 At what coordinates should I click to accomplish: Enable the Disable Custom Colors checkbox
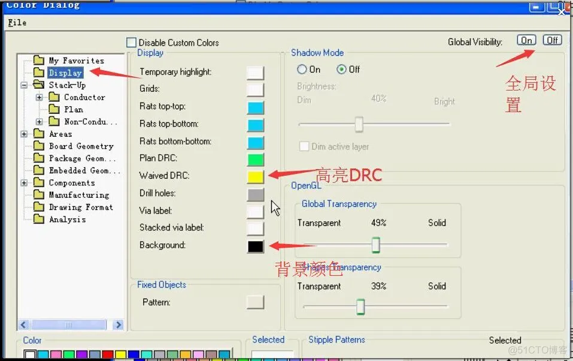131,43
